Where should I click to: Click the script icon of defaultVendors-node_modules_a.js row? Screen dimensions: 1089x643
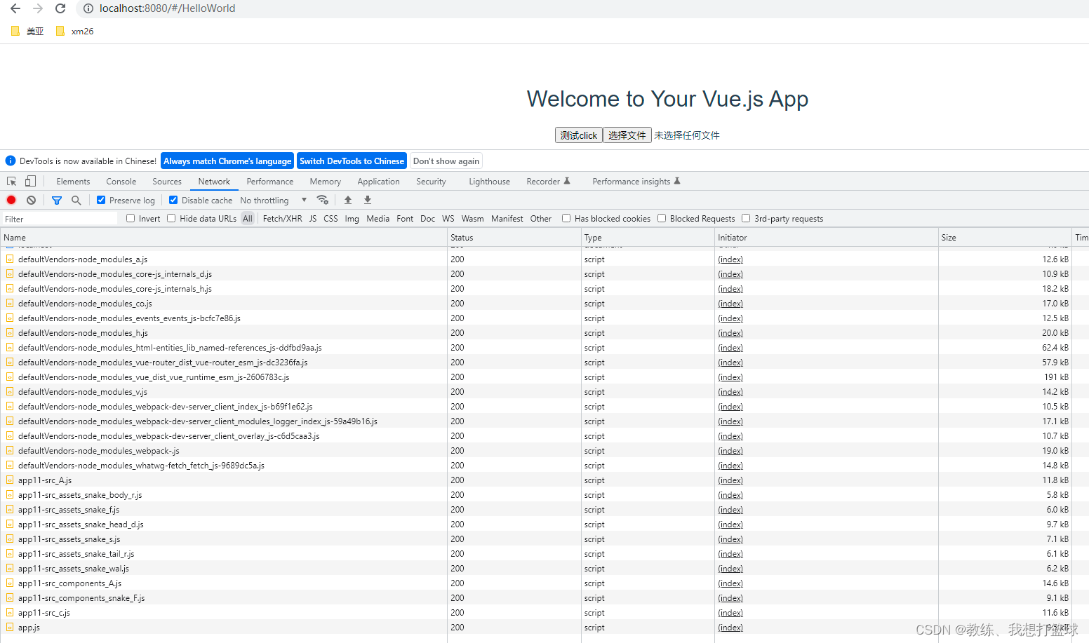tap(10, 259)
